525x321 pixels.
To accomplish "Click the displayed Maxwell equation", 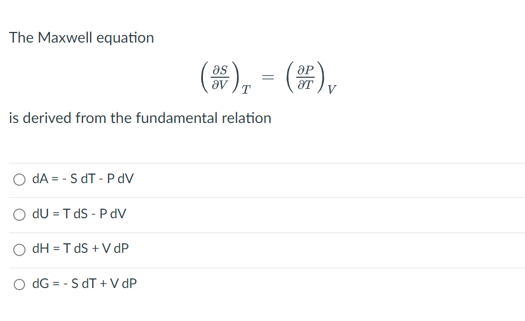I will click(x=266, y=78).
